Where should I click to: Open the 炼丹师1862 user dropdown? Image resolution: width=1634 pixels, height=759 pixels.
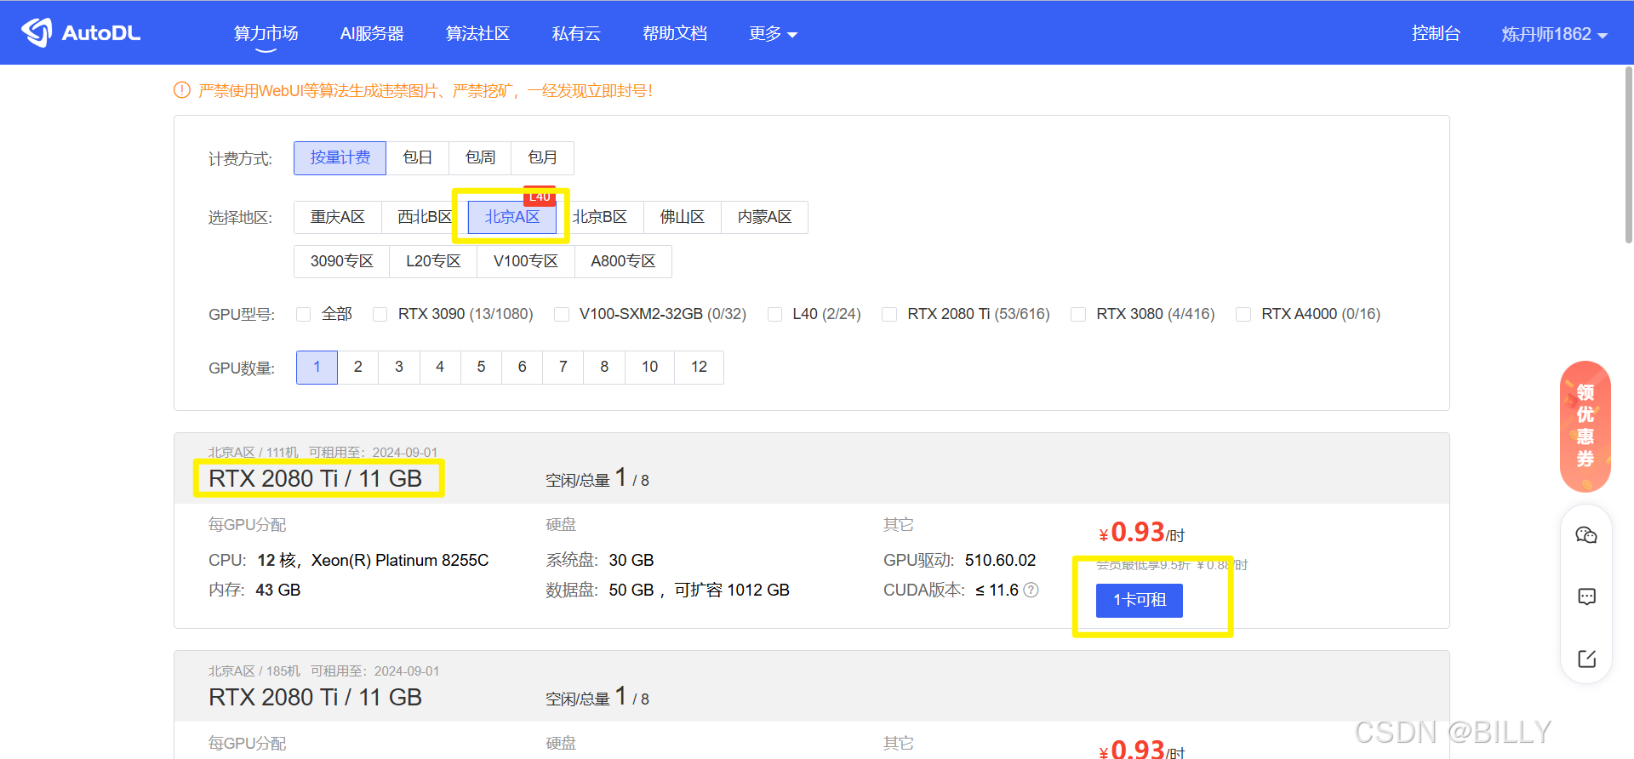pos(1554,34)
